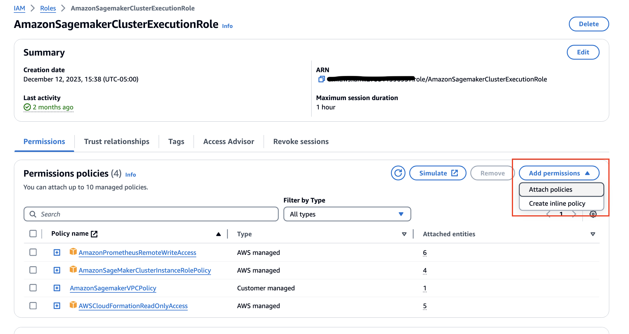Click the Type column sort arrow

404,234
